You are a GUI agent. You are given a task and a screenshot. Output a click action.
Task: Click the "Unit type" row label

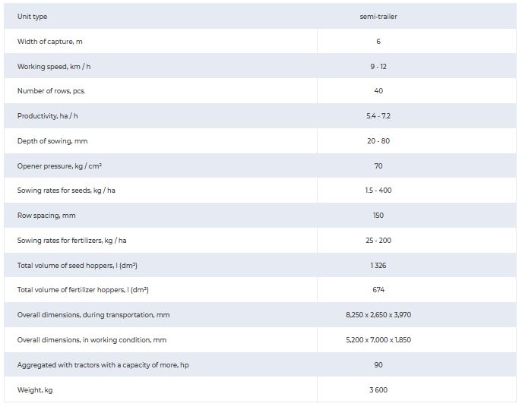[32, 17]
